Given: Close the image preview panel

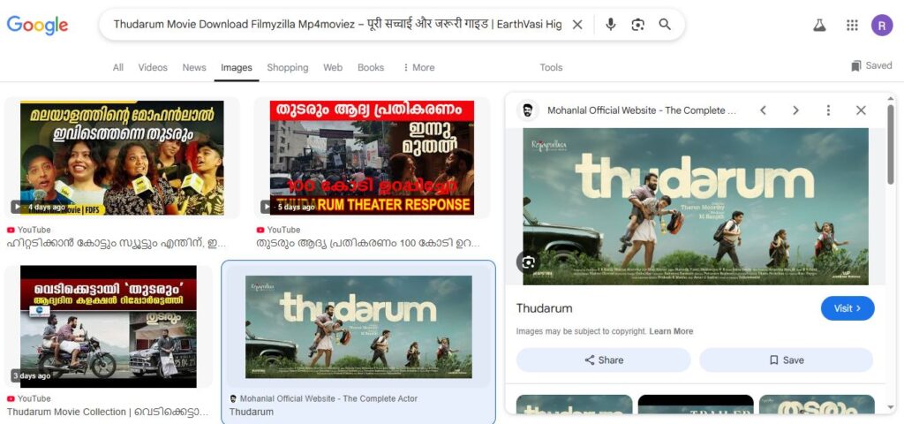Looking at the screenshot, I should coord(861,110).
